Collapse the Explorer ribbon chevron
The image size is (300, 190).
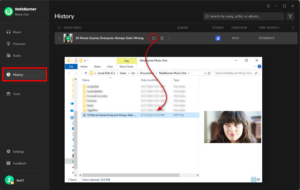(x=255, y=66)
